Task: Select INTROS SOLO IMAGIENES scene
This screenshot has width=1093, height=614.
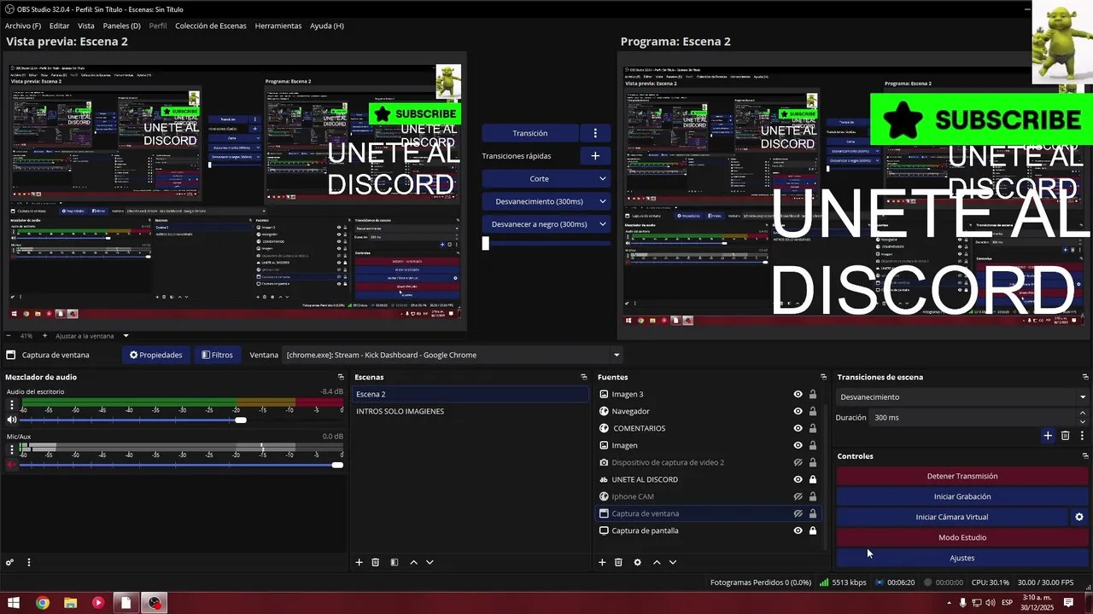Action: click(x=470, y=411)
